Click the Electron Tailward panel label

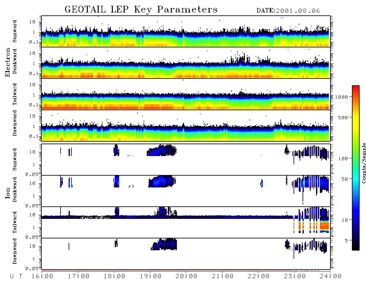(15, 94)
